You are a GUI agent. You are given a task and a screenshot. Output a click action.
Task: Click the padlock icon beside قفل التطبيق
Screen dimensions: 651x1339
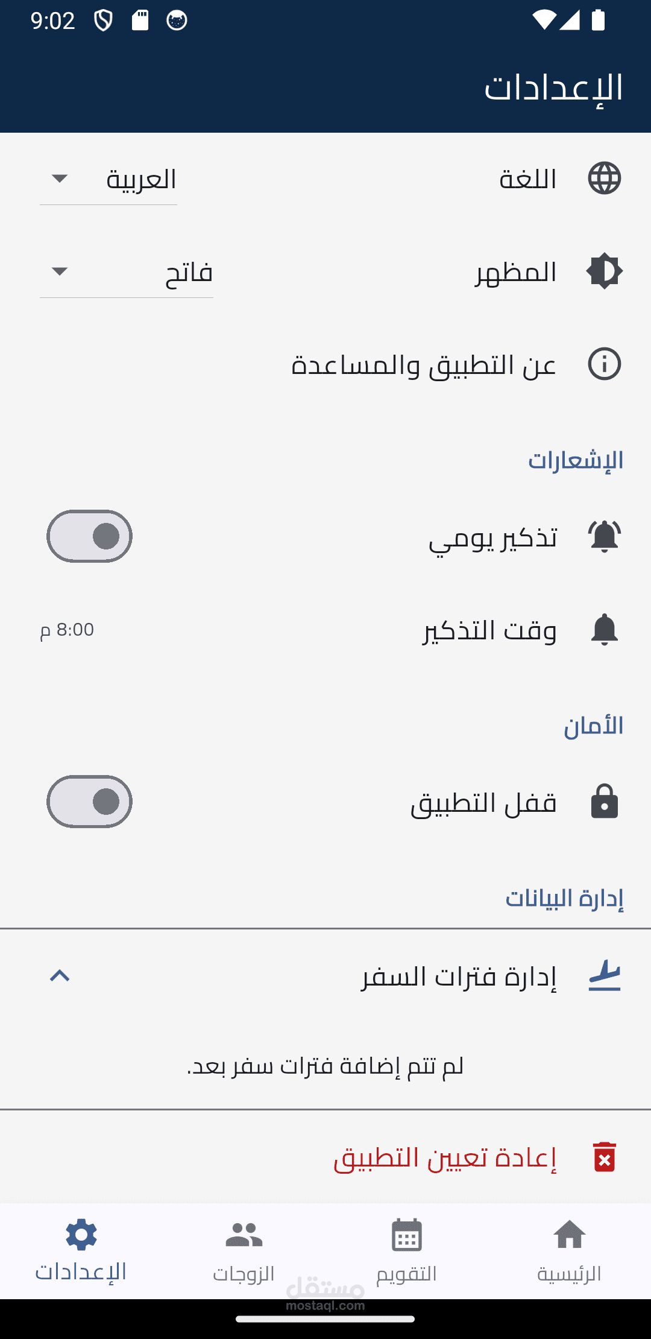[604, 802]
